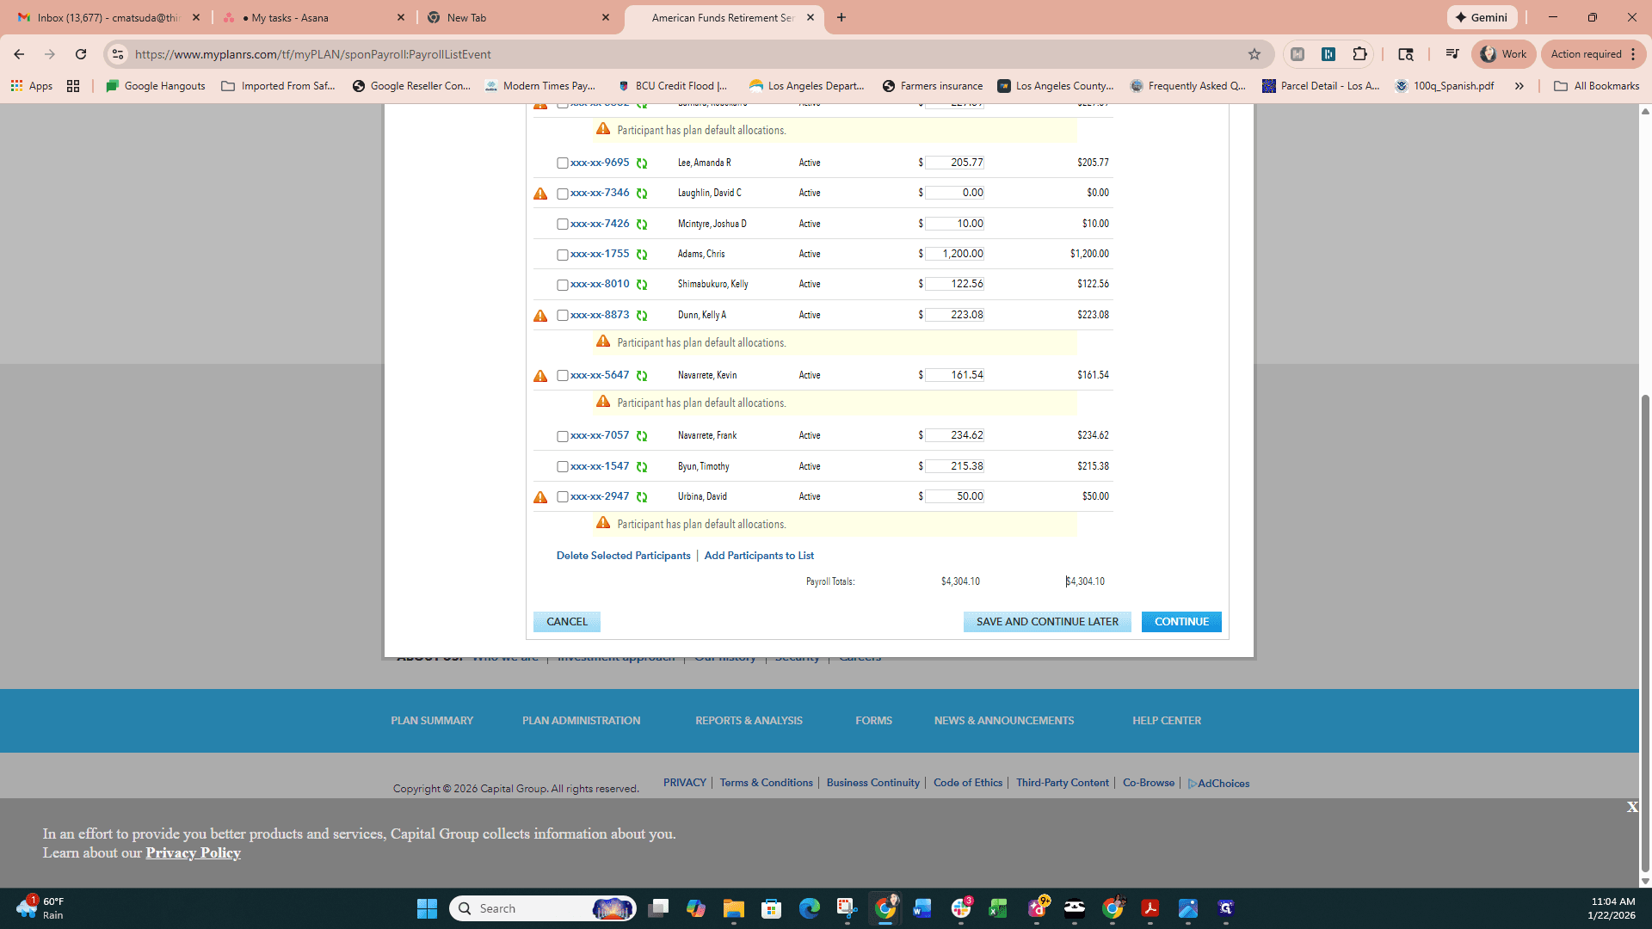The height and width of the screenshot is (929, 1652).
Task: Open File Explorer from the taskbar
Action: coord(733,908)
